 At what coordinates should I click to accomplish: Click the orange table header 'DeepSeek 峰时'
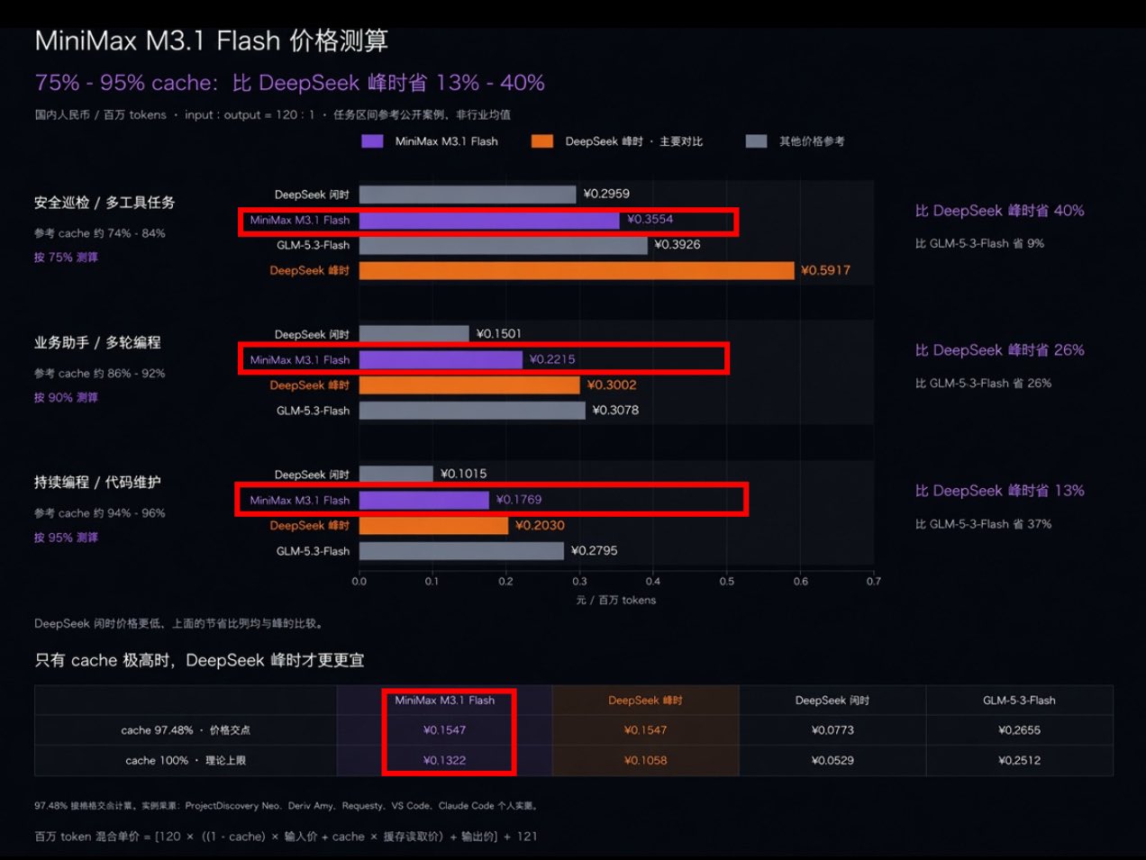(x=645, y=701)
